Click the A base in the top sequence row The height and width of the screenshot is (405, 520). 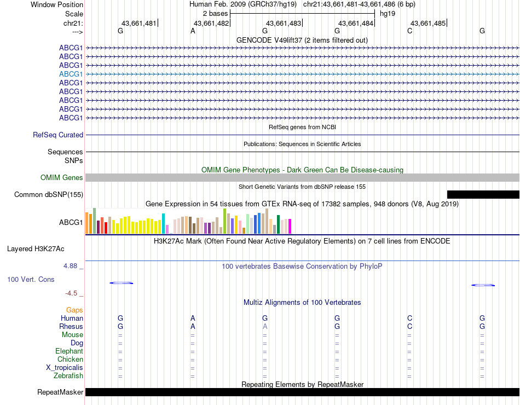tap(193, 31)
